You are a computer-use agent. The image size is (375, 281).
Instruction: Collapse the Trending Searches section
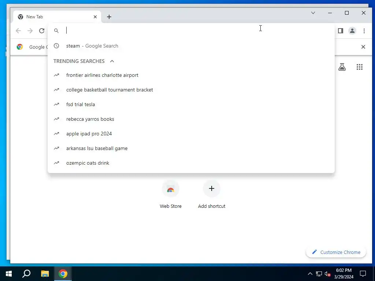tap(112, 61)
